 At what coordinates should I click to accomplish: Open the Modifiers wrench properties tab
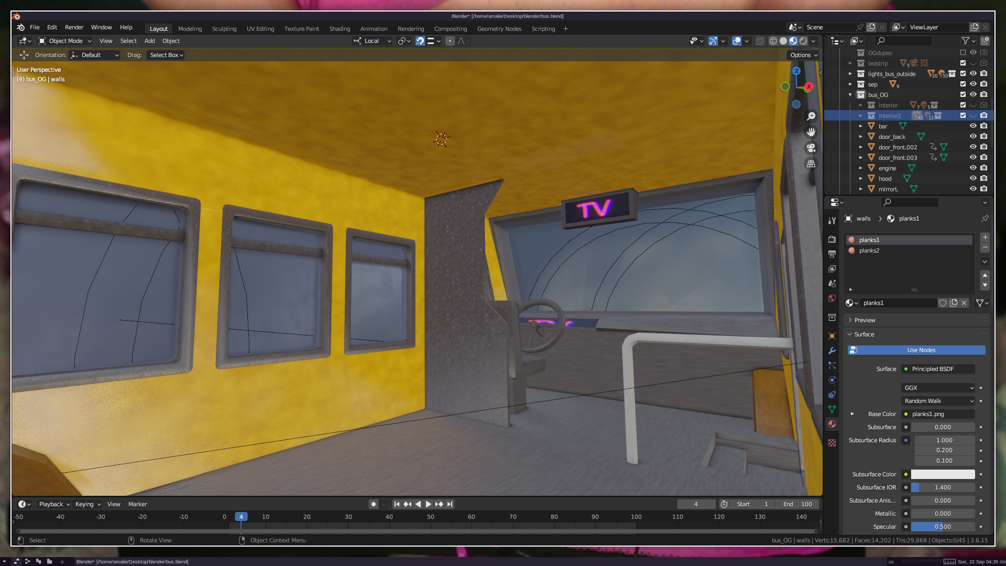point(832,351)
